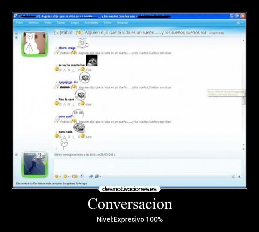Expand the arrow beside the winks icon
The height and width of the screenshot is (232, 259).
pyautogui.click(x=69, y=176)
